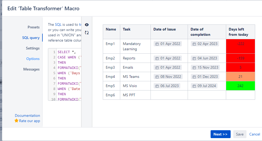Open the Settings tab
Viewport: 262px width, 141px height.
[x=33, y=48]
